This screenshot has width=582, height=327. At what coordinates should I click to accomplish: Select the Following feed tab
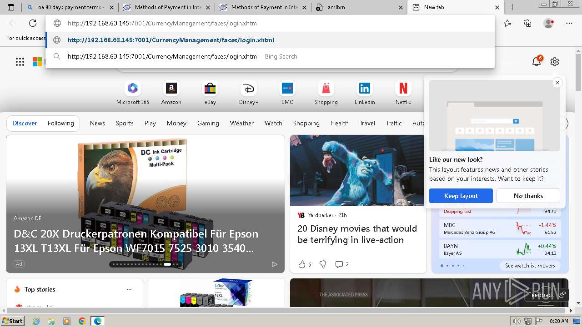tap(60, 123)
